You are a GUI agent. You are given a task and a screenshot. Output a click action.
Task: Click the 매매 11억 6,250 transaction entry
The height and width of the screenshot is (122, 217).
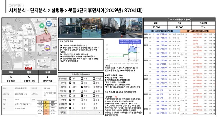[162, 102]
